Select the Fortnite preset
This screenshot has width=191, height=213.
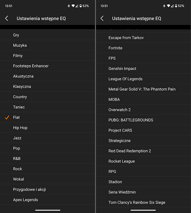pyautogui.click(x=143, y=48)
